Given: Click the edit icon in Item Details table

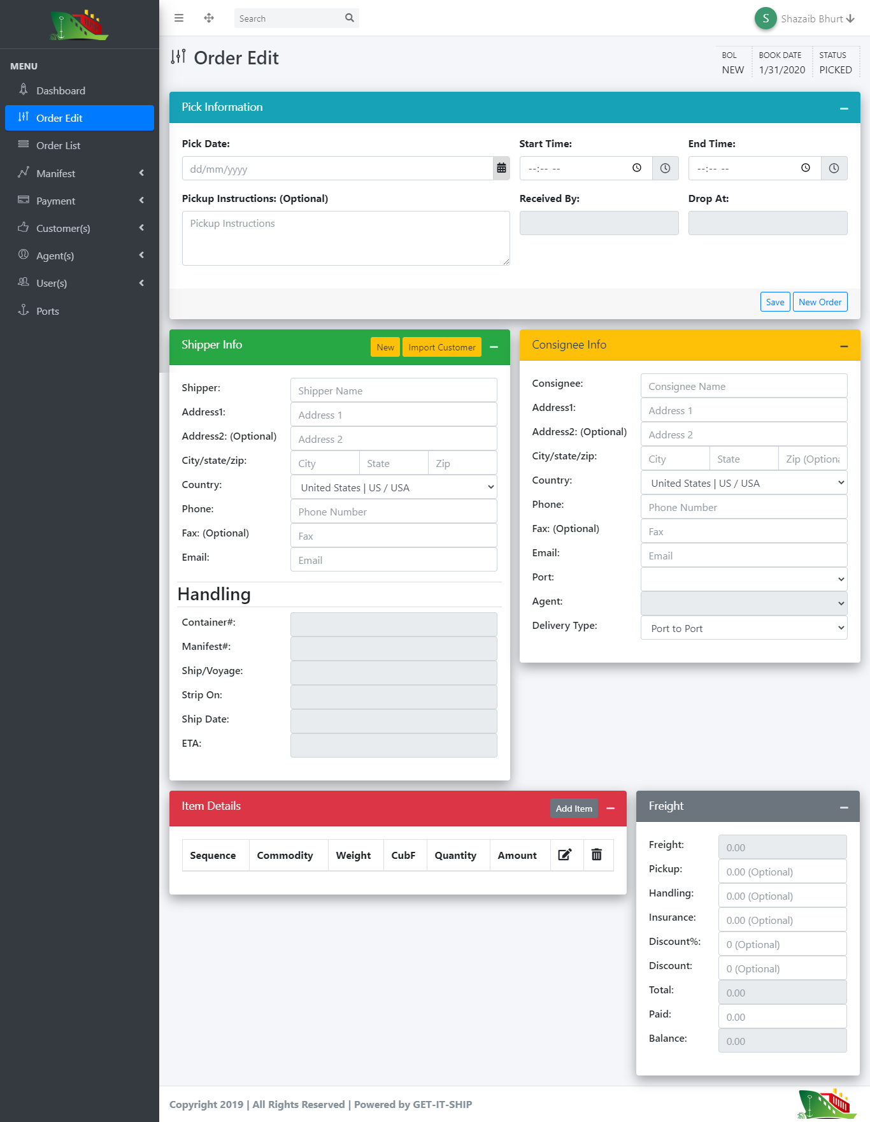Looking at the screenshot, I should point(565,855).
